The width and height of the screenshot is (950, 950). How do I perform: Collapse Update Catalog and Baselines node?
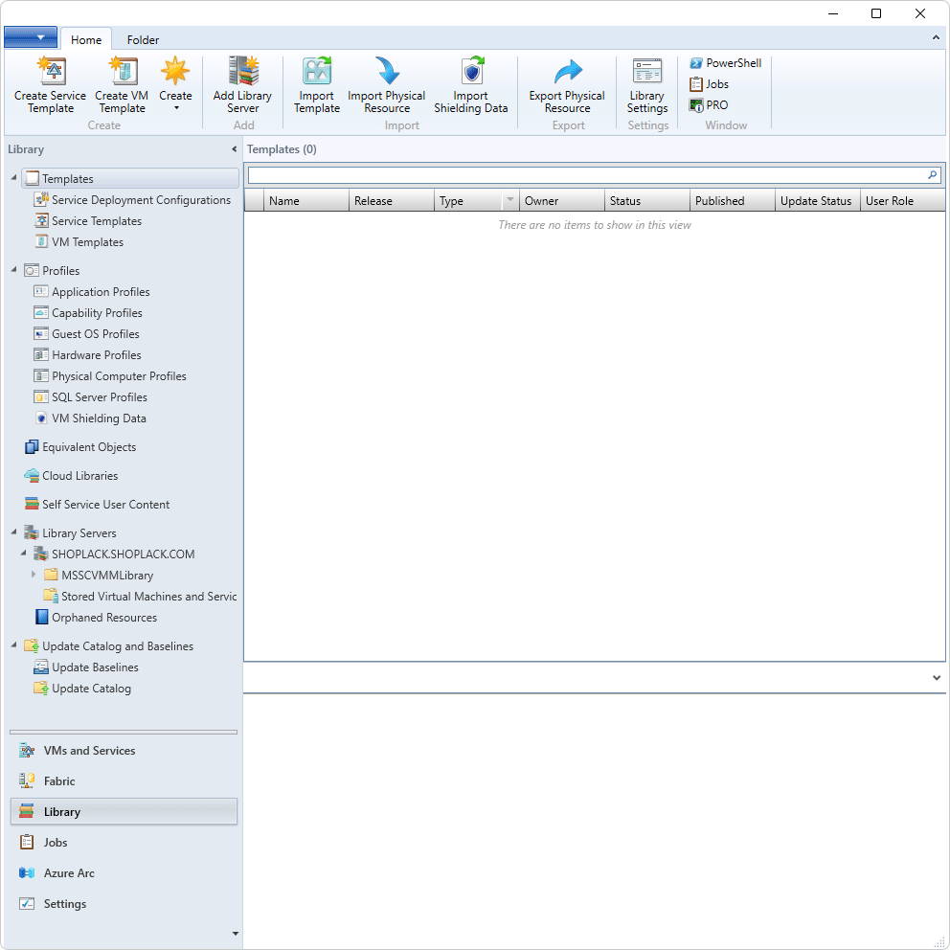point(14,645)
